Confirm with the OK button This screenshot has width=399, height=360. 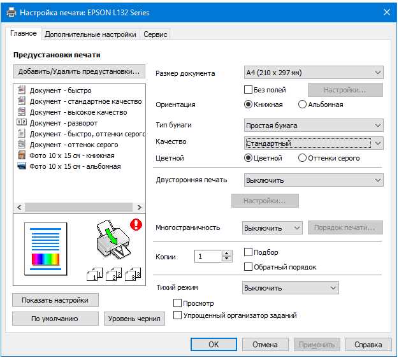point(214,345)
